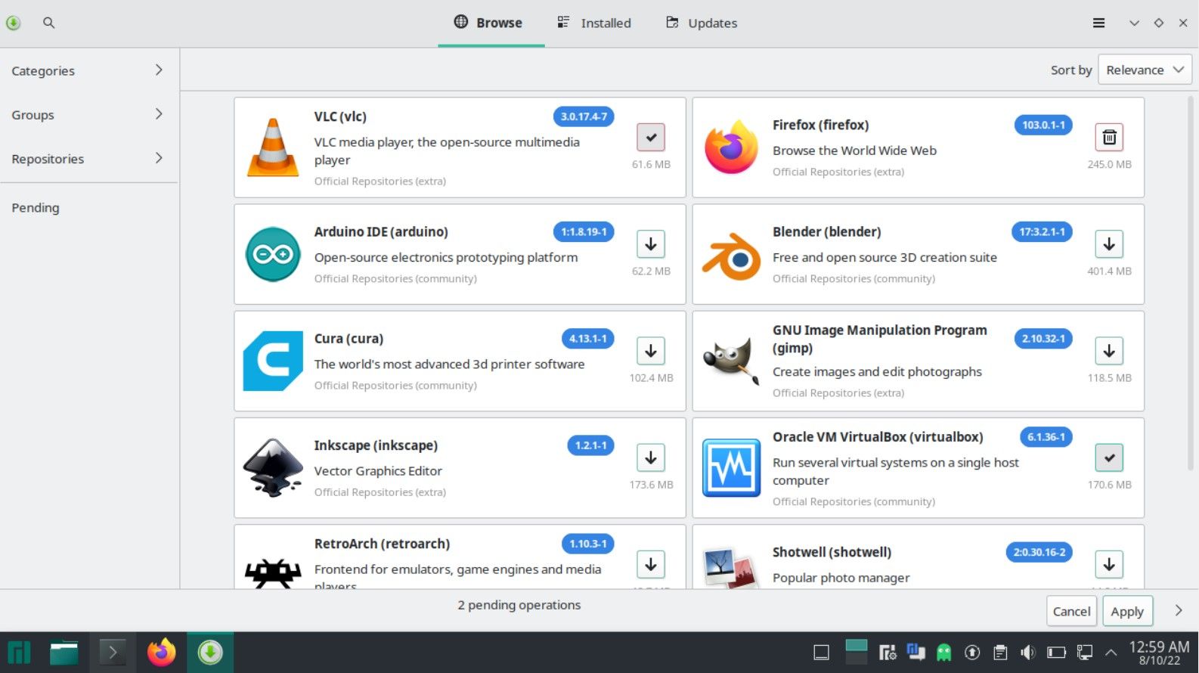This screenshot has width=1199, height=673.
Task: Click the 'RetroArch (retroarch)' title
Action: pyautogui.click(x=382, y=544)
